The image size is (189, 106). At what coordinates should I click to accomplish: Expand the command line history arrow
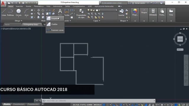click(x=154, y=101)
